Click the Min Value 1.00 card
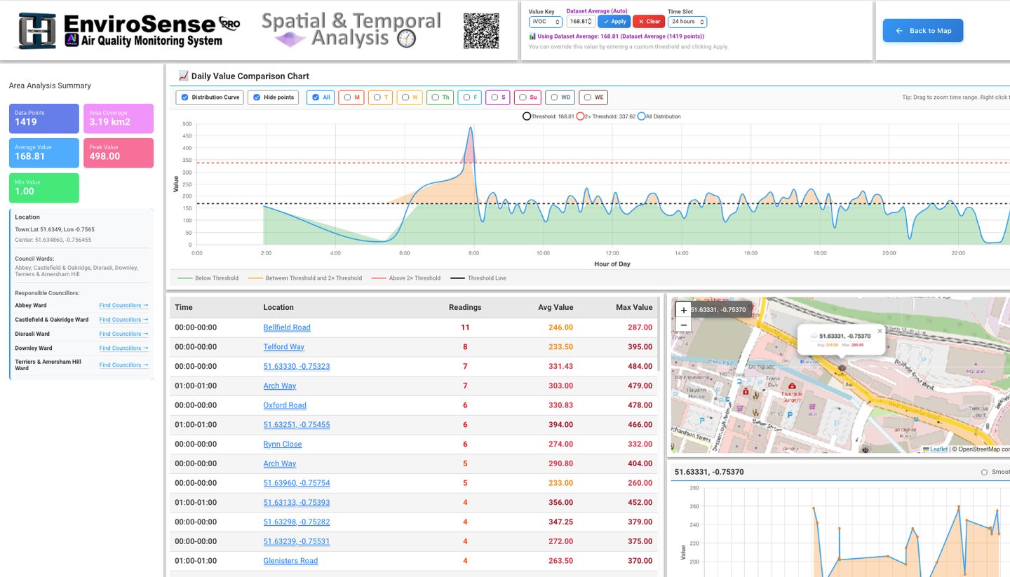 44,188
